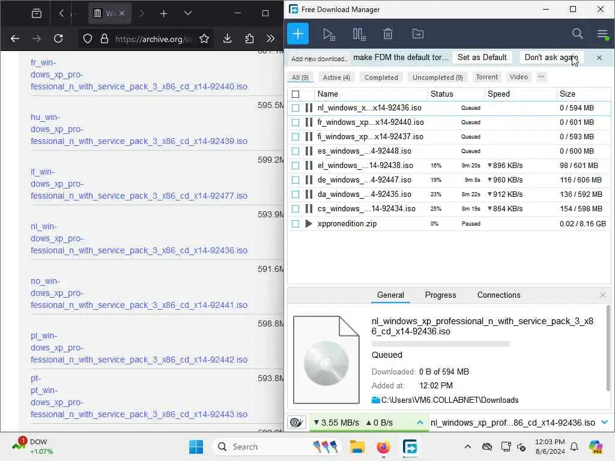Filter downloads by Active (4)
The image size is (615, 461).
coord(336,77)
